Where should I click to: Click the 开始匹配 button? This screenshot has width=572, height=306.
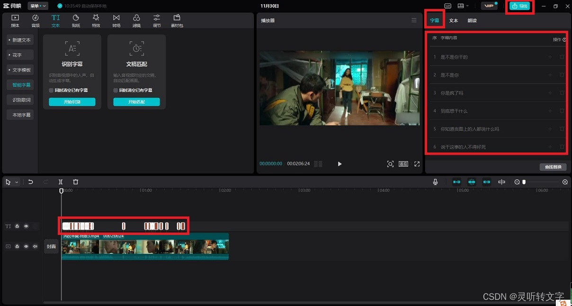[136, 102]
